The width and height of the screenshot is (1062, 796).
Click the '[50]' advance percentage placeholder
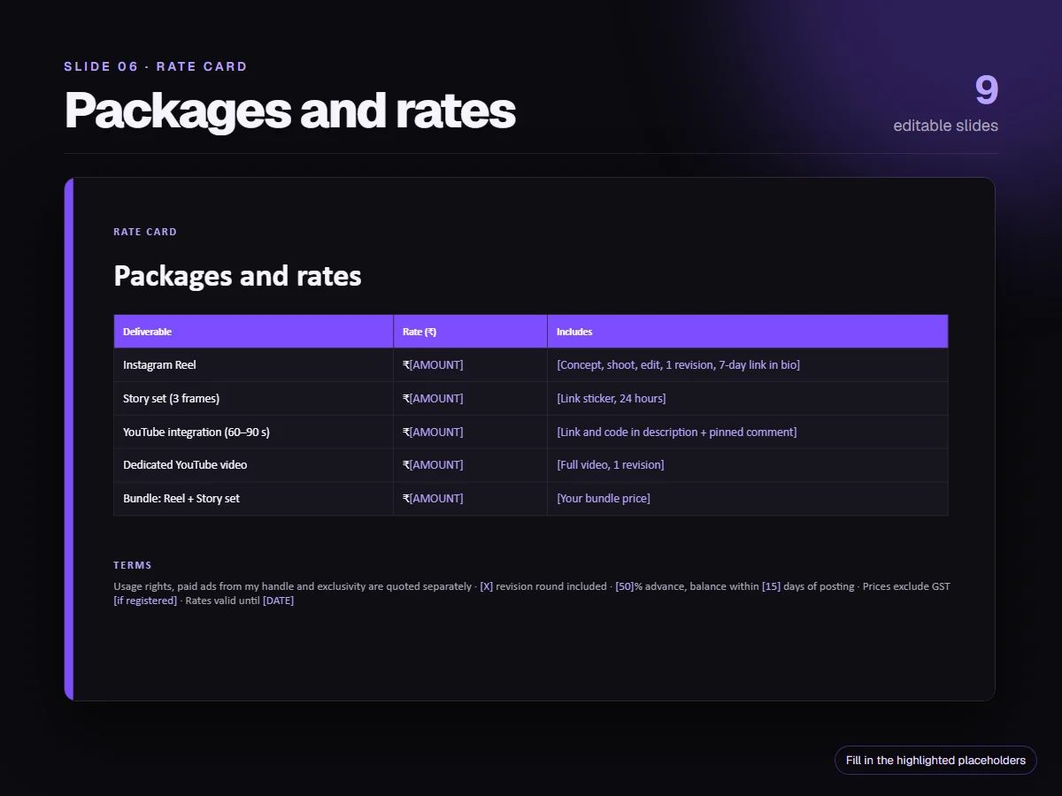[x=625, y=586]
